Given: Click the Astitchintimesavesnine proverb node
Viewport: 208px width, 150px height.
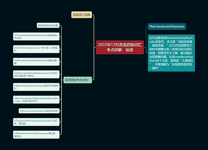Looking at the screenshot, I should click(36, 49).
